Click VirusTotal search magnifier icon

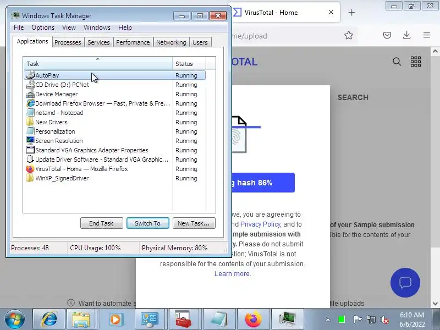click(x=397, y=62)
